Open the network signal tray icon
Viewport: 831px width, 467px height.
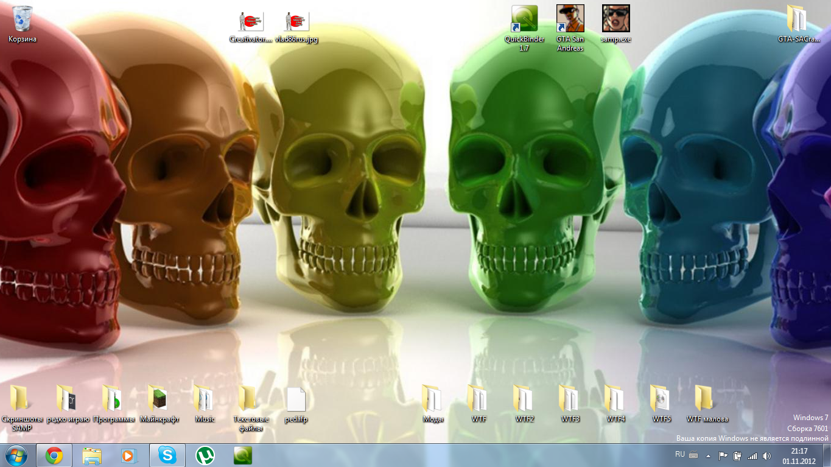pyautogui.click(x=752, y=455)
